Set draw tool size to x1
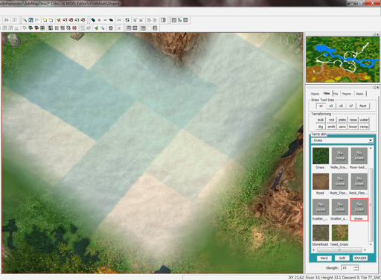The height and width of the screenshot is (280, 381). (321, 106)
